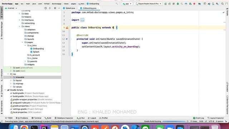This screenshot has height=129, width=229.
Task: Click the Profile app gauge icon
Action: [x=186, y=4]
